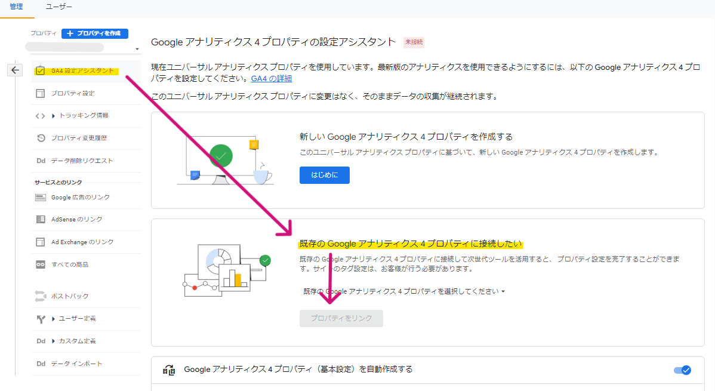
Task: Click the page title 設定アシスタント heading
Action: [x=273, y=42]
